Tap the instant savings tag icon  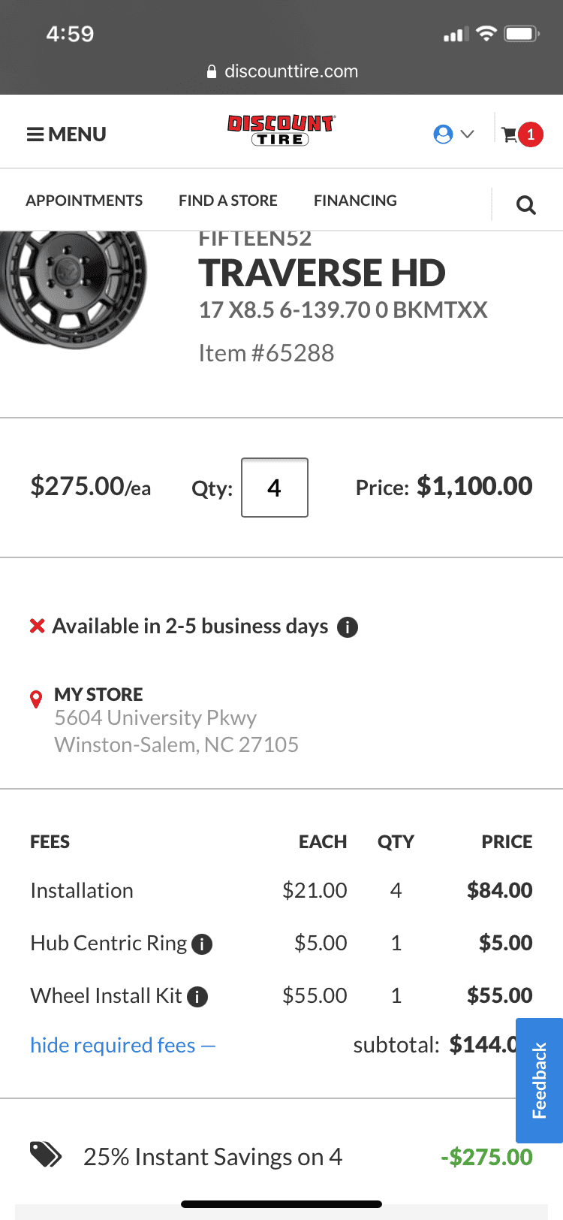point(46,1154)
